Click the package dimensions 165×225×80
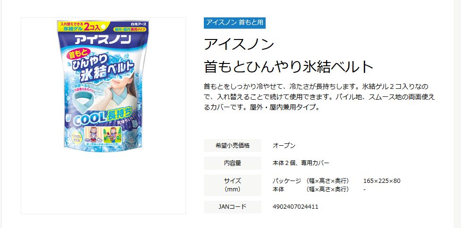The image size is (461, 228). pos(382,181)
